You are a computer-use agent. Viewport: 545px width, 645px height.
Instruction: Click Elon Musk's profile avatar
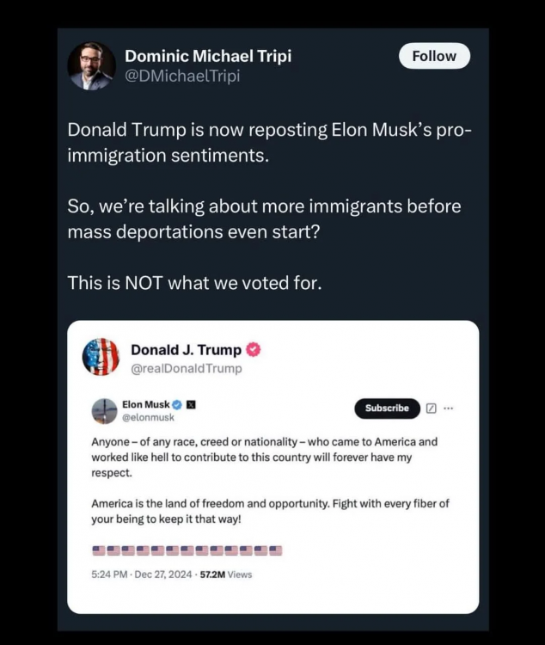104,410
